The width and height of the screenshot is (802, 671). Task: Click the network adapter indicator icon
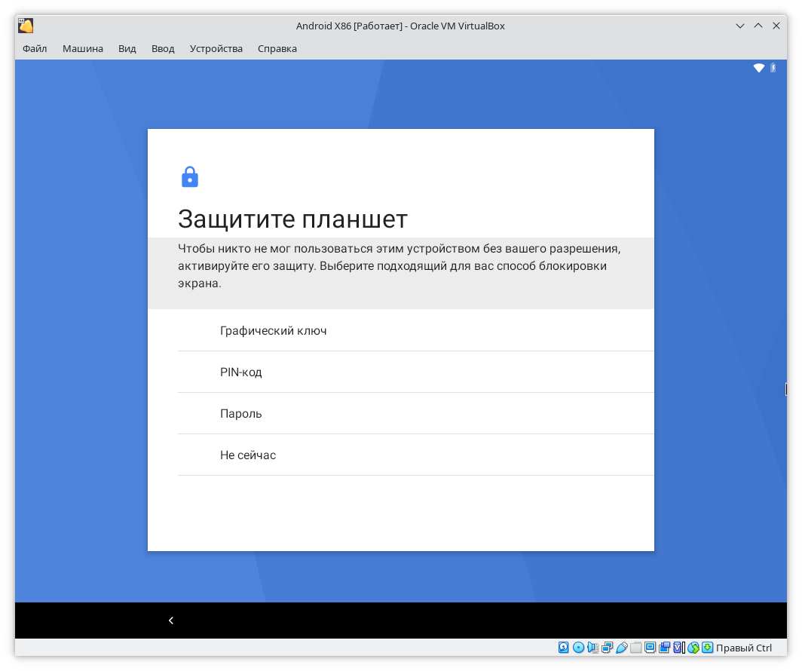pyautogui.click(x=607, y=648)
